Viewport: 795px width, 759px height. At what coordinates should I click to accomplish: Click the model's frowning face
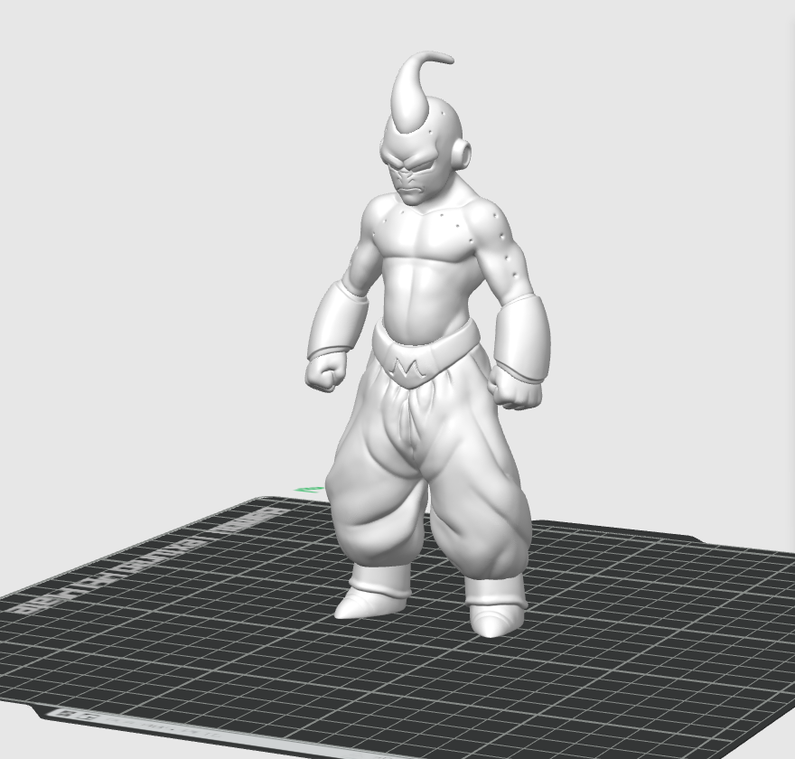pyautogui.click(x=411, y=175)
